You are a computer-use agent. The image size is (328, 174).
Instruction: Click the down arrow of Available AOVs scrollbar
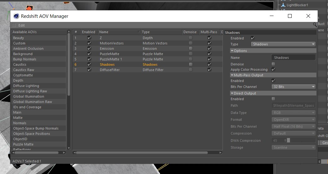click(69, 148)
